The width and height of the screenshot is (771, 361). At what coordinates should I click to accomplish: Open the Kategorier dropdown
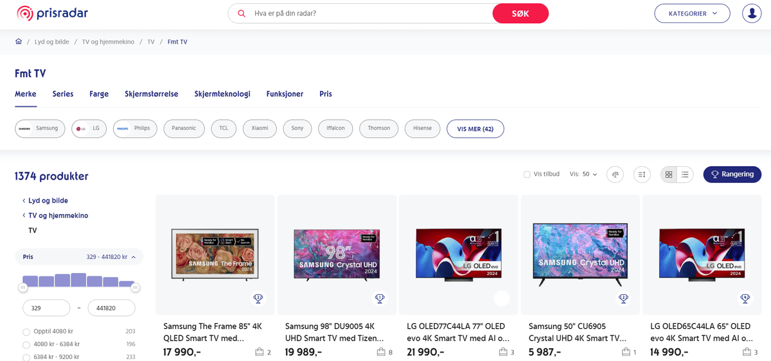coord(692,13)
